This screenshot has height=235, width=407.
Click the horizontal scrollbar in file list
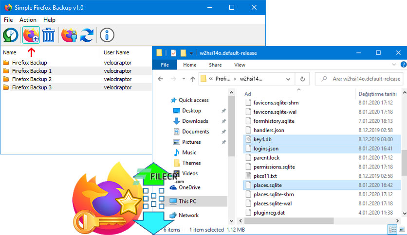click(x=289, y=221)
